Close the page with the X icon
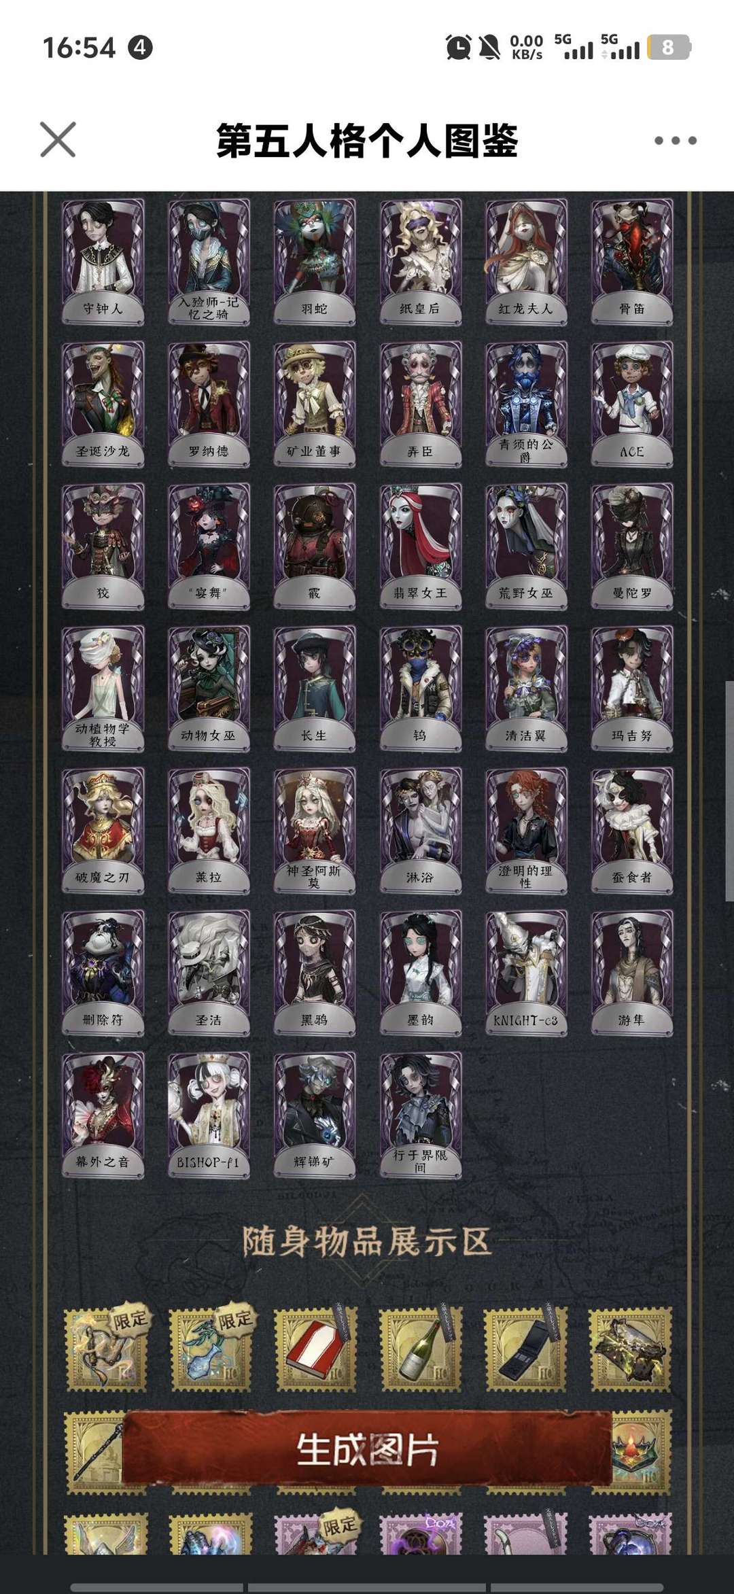734x1594 pixels. tap(58, 140)
